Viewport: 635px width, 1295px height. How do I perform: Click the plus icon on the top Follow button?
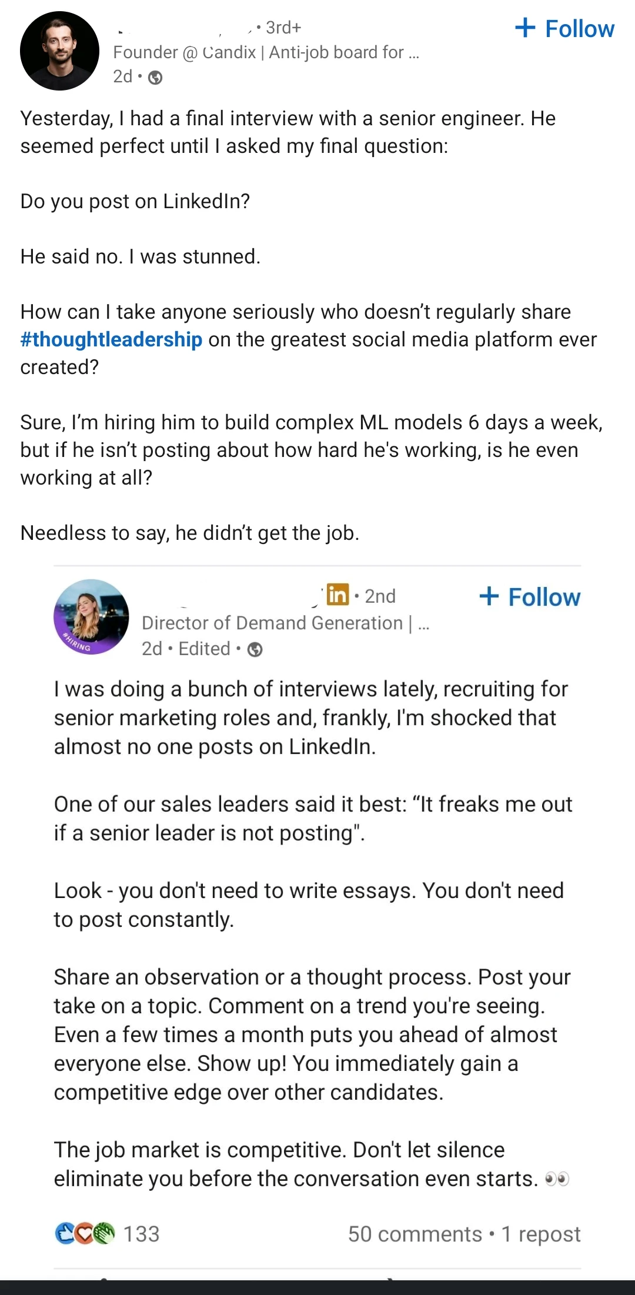(x=526, y=28)
